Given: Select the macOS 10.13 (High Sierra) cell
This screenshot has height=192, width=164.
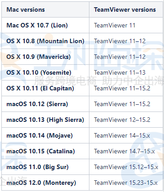Looking at the screenshot, I should [x=45, y=120].
